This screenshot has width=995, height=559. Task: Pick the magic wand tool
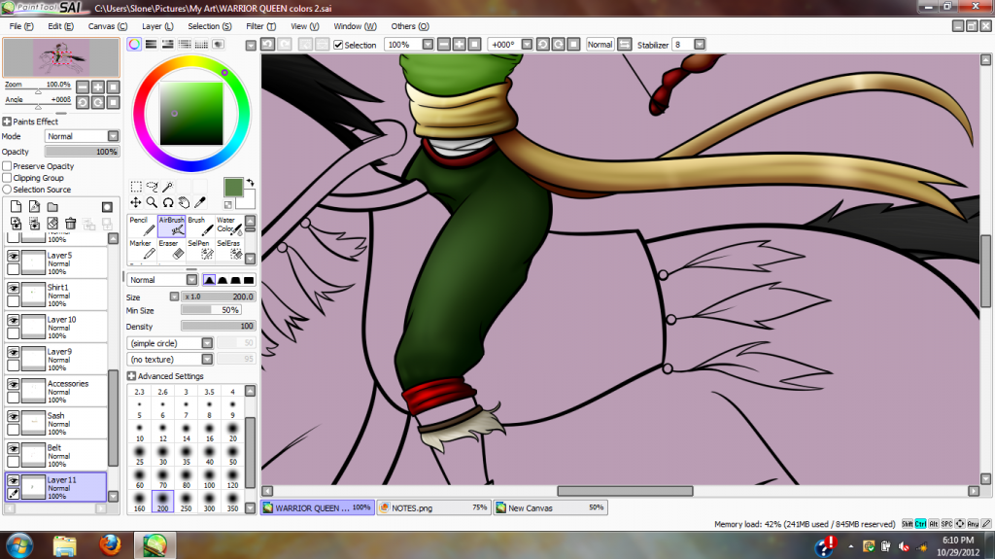pyautogui.click(x=167, y=186)
